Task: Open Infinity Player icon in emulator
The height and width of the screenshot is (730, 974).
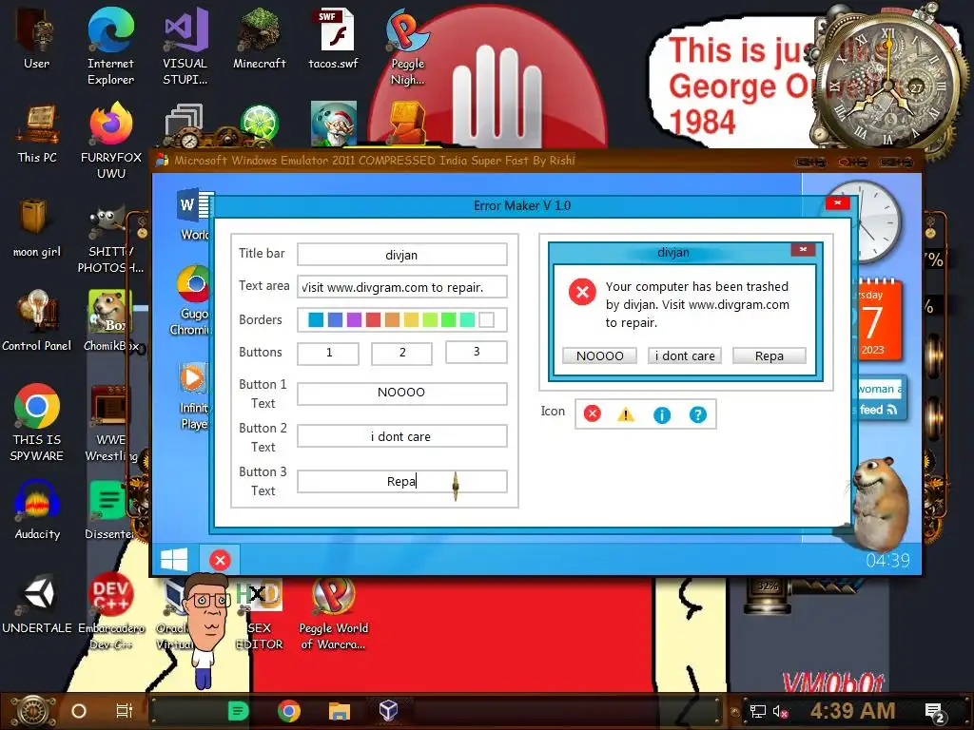Action: (x=194, y=396)
